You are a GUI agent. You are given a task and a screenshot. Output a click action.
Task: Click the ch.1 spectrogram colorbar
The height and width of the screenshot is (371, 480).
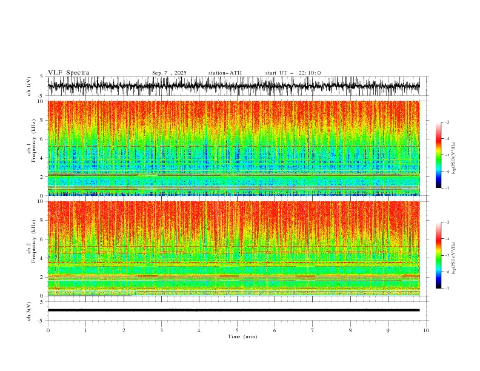pyautogui.click(x=438, y=155)
